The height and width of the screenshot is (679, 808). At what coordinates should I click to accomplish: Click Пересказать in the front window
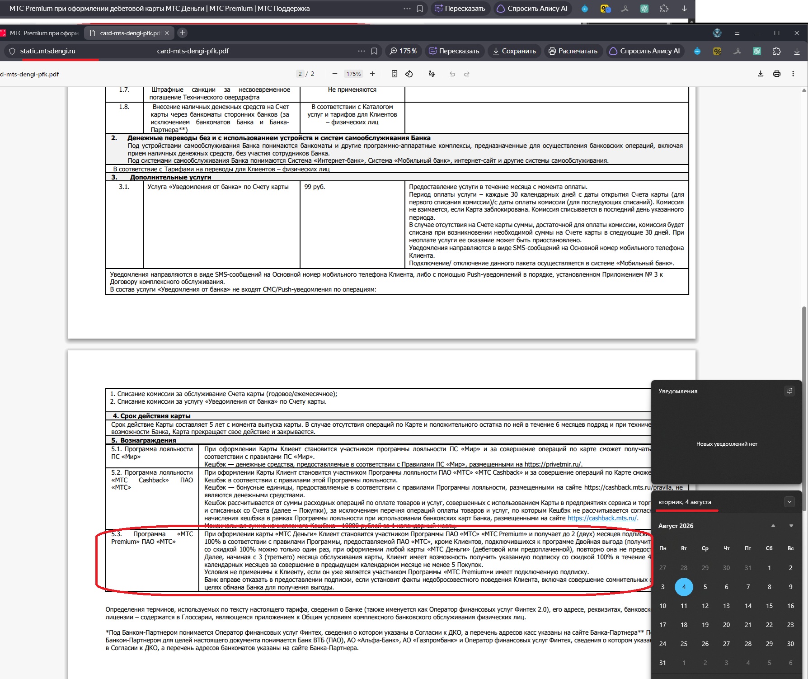pos(454,51)
